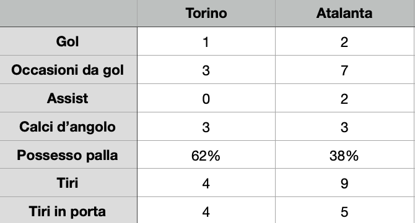
Task: Select Torino's Occasioni da gol value
Action: pyautogui.click(x=206, y=70)
